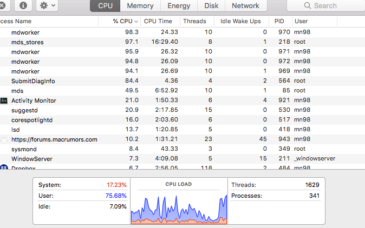Sort by CPU Time column header

pos(160,22)
